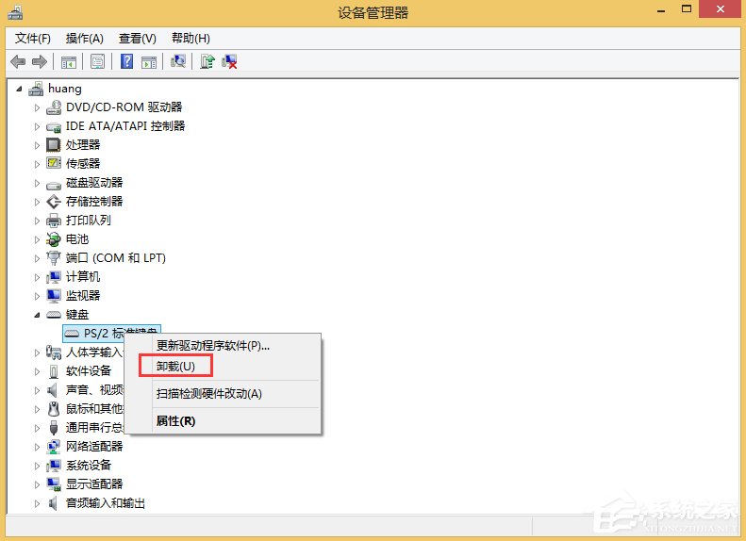Click the huang computer icon
The width and height of the screenshot is (746, 541).
pos(36,89)
